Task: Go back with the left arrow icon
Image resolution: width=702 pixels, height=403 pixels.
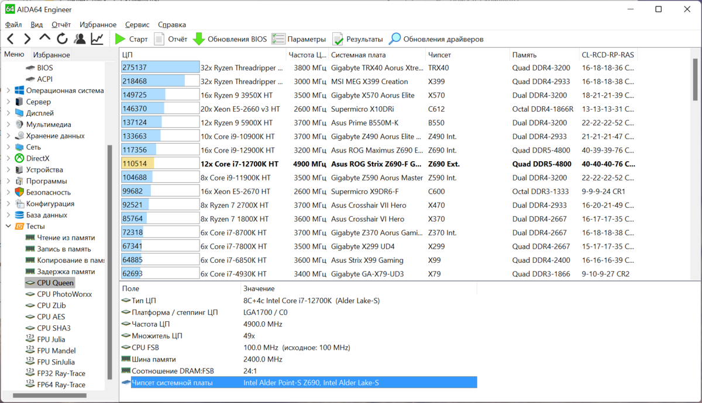Action: (10, 39)
